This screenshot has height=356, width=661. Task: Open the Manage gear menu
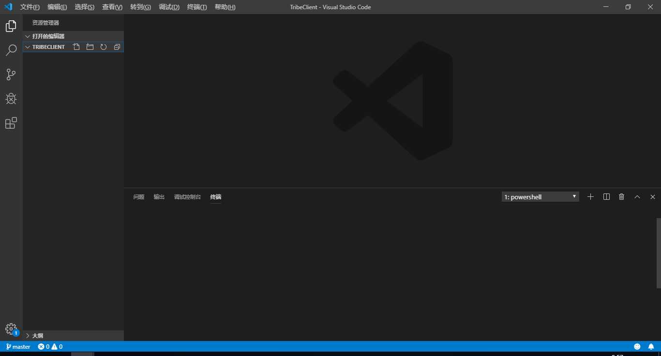tap(11, 329)
